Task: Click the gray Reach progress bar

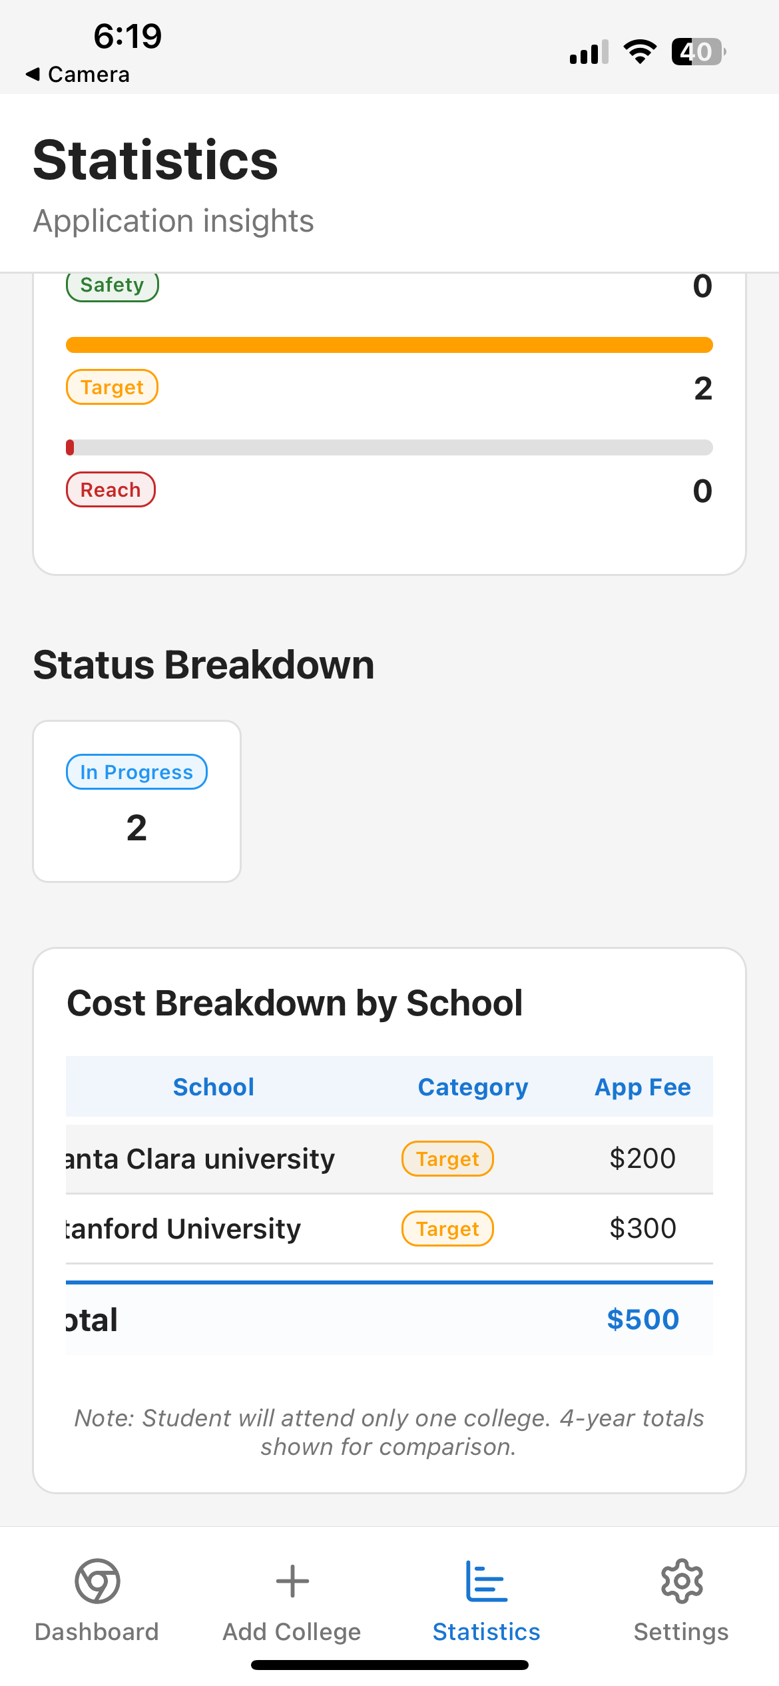Action: click(x=389, y=447)
